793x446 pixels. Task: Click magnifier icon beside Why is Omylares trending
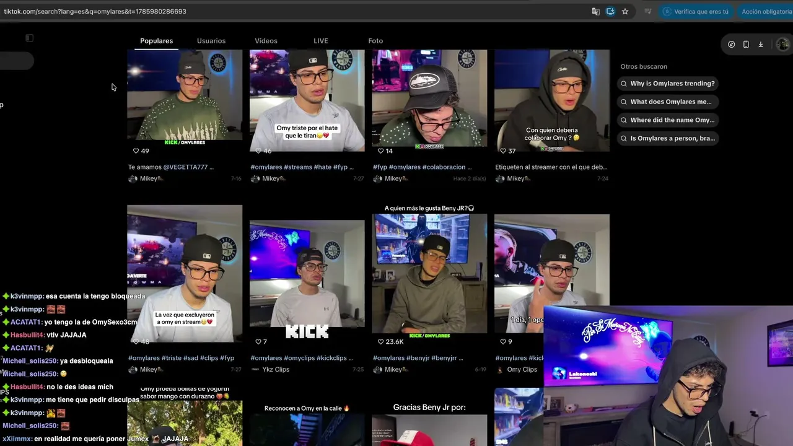tap(624, 84)
